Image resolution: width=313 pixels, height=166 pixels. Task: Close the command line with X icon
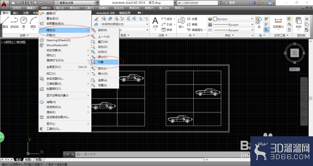click(x=68, y=154)
